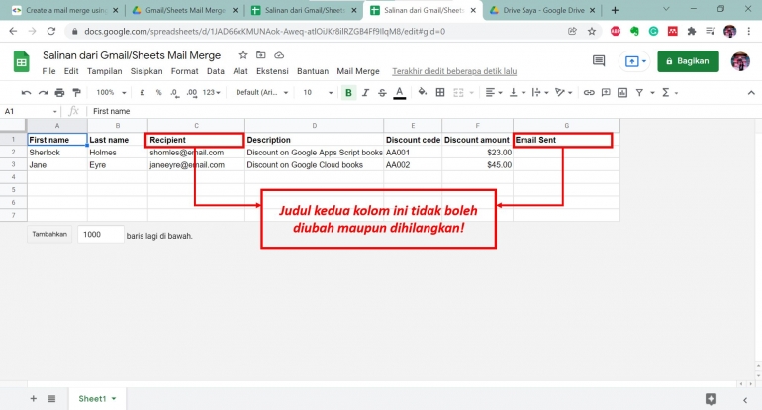Screen dimensions: 762x410
Task: Open the Edit menu
Action: (x=71, y=71)
